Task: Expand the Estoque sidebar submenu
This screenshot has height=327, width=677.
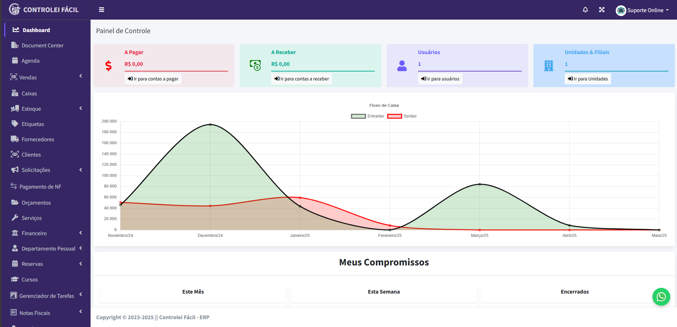Action: [x=46, y=109]
